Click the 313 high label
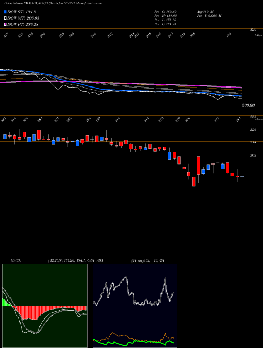The width and height of the screenshot is (263, 348). point(31,35)
